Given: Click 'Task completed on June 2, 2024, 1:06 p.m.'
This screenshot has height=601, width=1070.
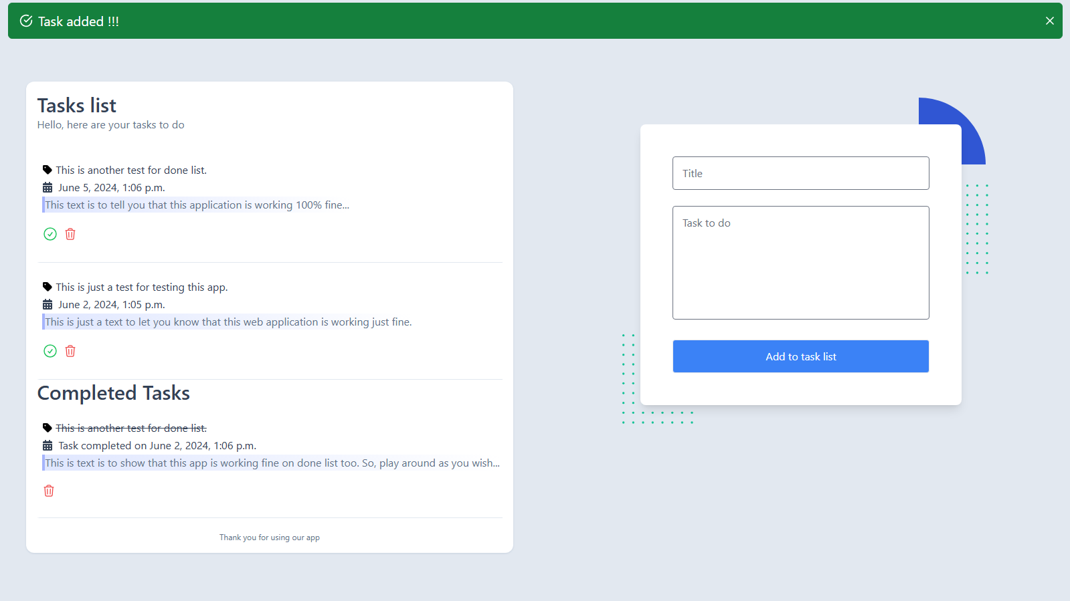Looking at the screenshot, I should (x=157, y=445).
